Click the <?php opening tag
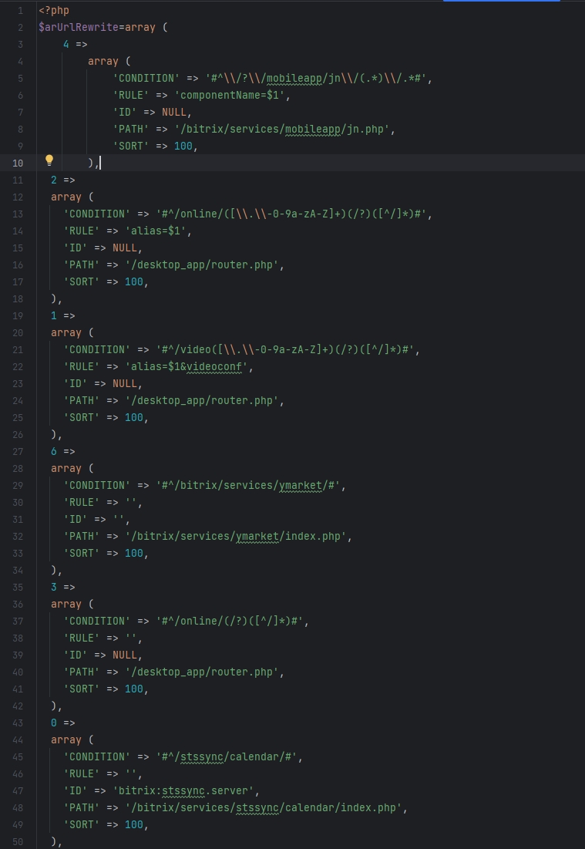The width and height of the screenshot is (585, 849). click(x=53, y=11)
